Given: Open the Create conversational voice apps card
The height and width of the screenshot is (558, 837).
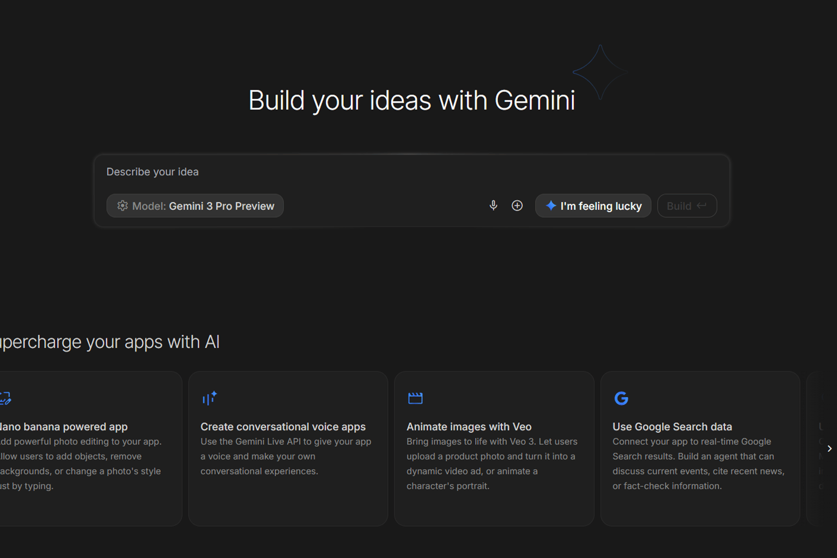Looking at the screenshot, I should click(288, 448).
